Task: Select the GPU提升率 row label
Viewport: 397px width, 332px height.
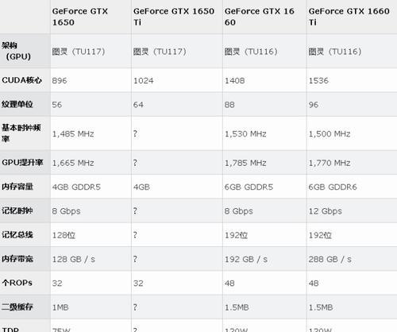Action: pyautogui.click(x=22, y=162)
